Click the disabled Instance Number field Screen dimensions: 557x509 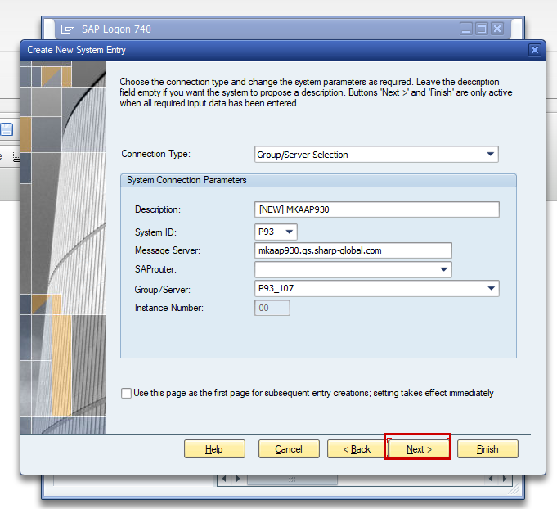pos(272,308)
